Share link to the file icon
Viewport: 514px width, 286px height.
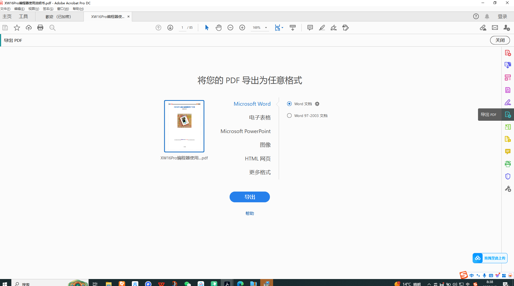point(483,28)
